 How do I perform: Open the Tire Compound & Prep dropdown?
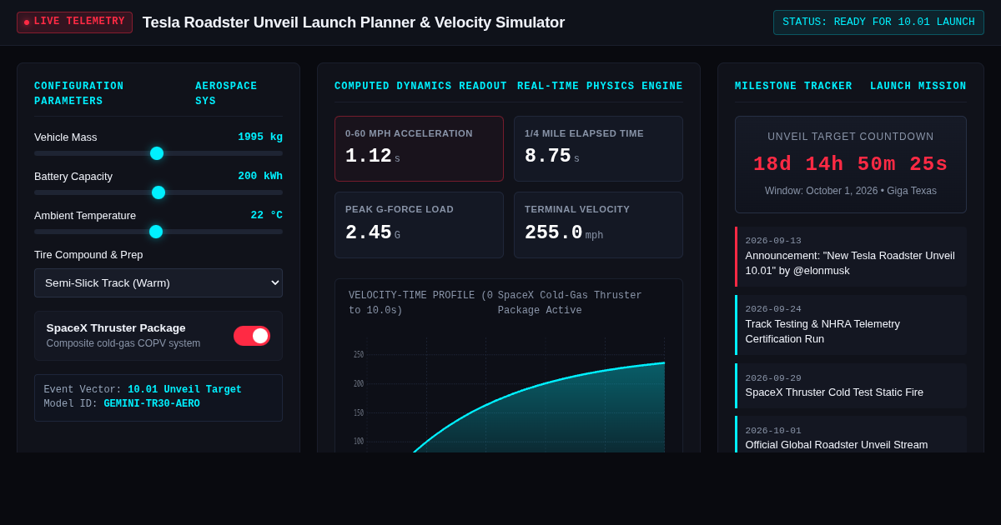pos(158,282)
